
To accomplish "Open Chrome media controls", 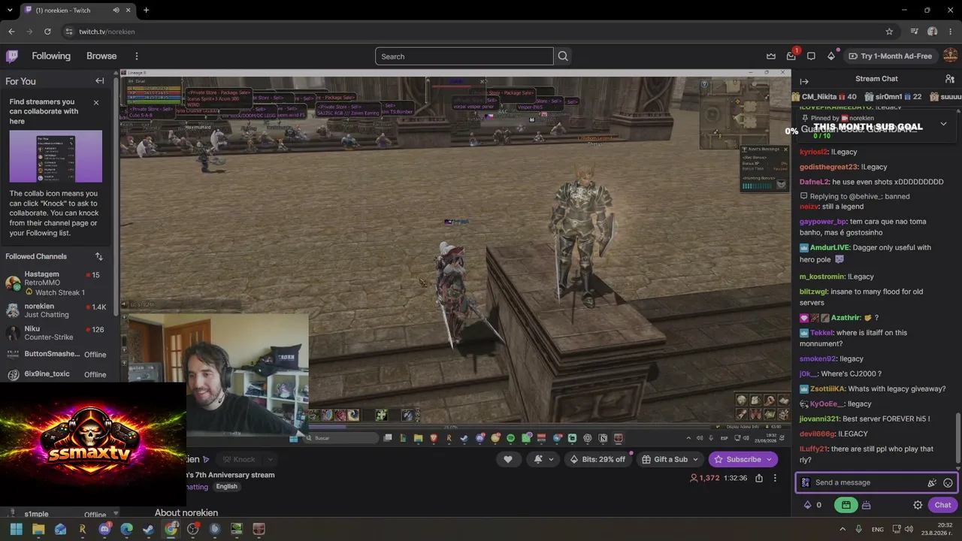I will point(914,32).
